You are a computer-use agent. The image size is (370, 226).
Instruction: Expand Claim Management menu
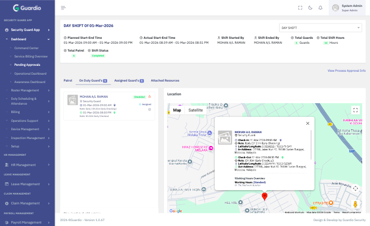pos(28,203)
